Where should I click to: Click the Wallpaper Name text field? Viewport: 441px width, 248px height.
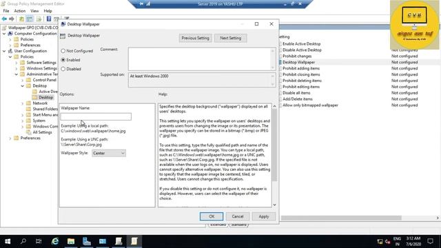click(x=96, y=116)
